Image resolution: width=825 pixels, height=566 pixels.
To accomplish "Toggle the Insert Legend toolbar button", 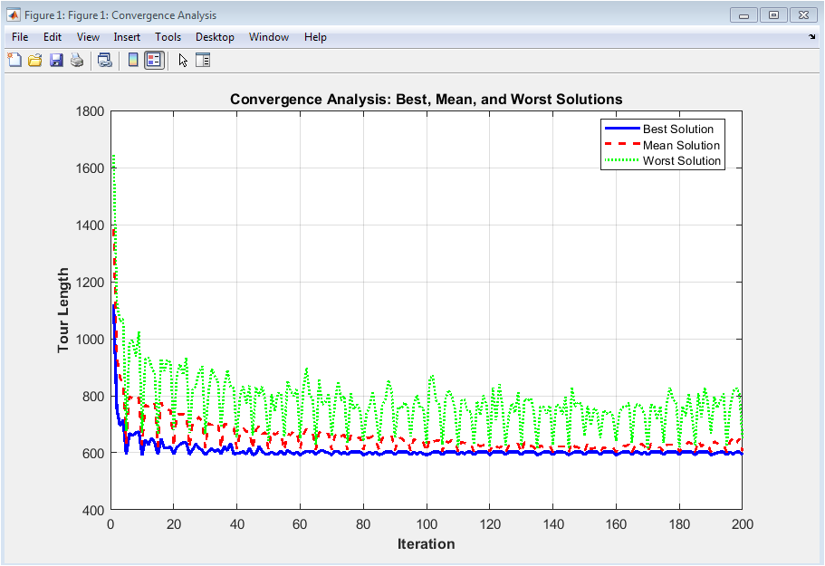I will click(154, 61).
